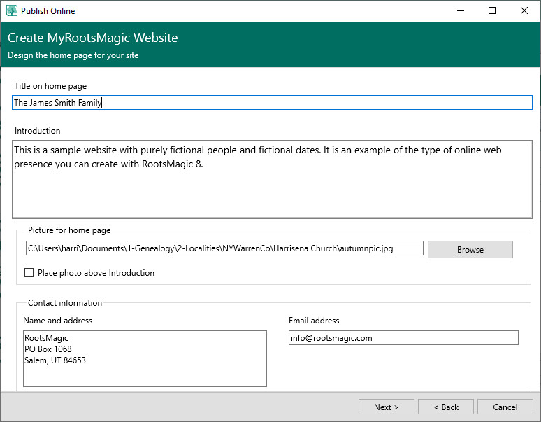
Task: Focus the Email address input field
Action: tap(403, 338)
